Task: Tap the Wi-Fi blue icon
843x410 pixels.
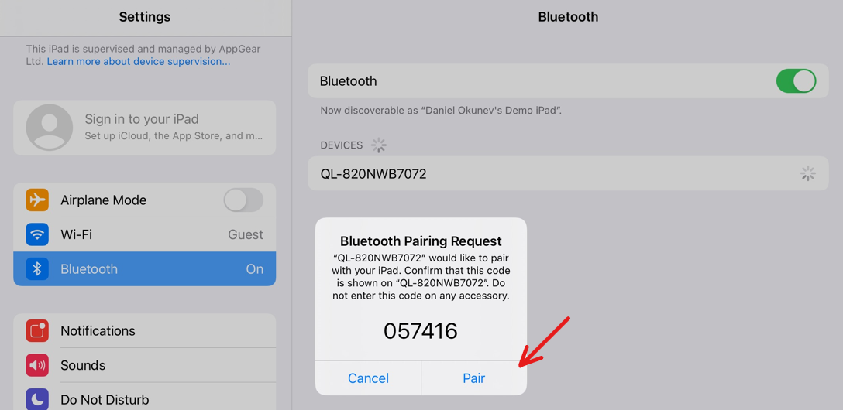Action: [37, 234]
